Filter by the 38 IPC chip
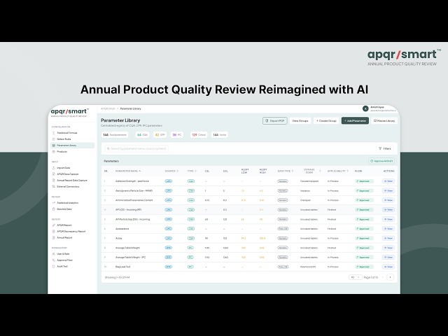Viewport: 448px width, 336px height. pos(177,135)
